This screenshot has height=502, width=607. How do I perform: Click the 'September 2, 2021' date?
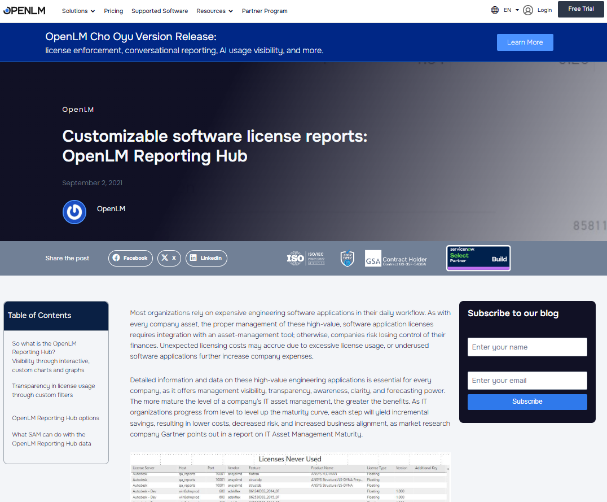point(92,182)
